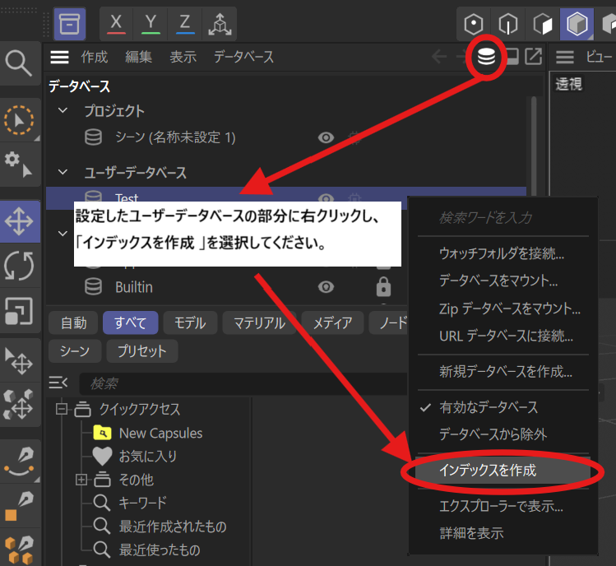Select the シーン (名称未設定 1) database row

285,137
